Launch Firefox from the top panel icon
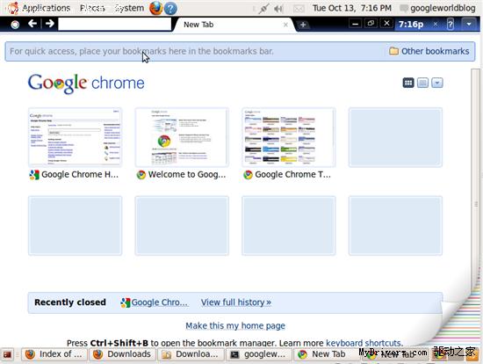 tap(155, 8)
